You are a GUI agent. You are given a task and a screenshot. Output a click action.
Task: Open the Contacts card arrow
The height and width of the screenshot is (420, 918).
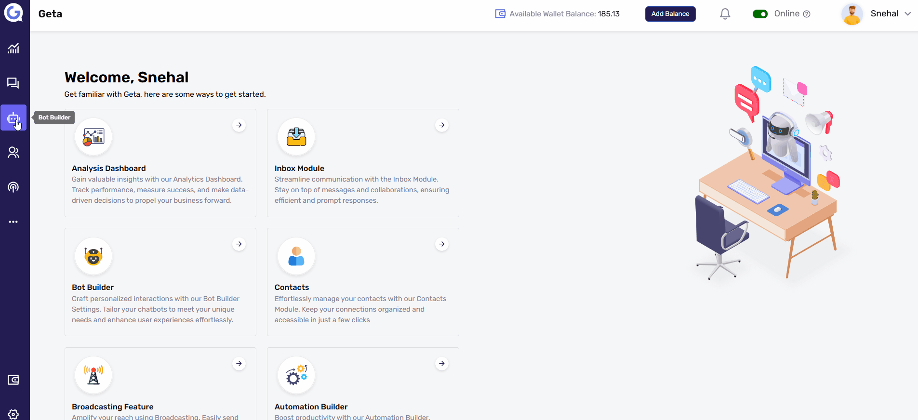(x=442, y=244)
